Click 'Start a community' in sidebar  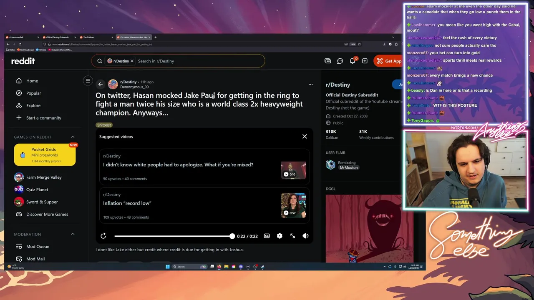(44, 118)
